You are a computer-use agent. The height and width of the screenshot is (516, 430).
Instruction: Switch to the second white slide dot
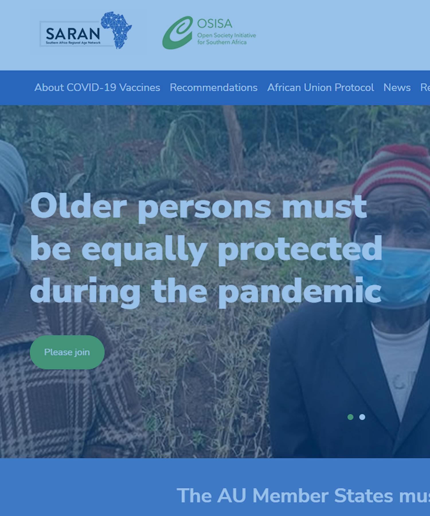pos(362,417)
